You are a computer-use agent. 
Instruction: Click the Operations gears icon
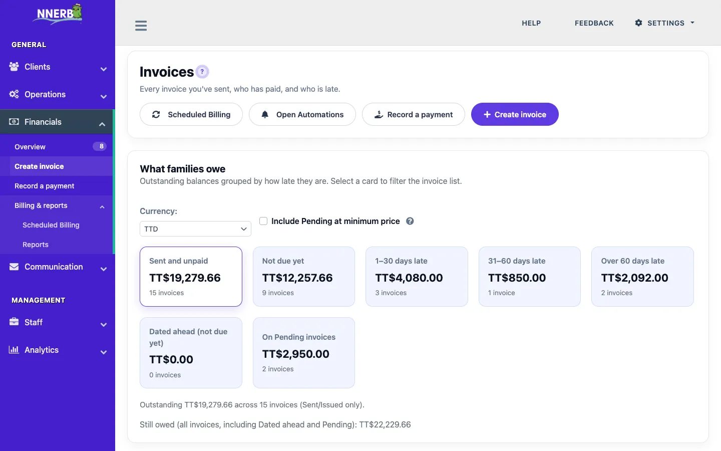(x=14, y=94)
